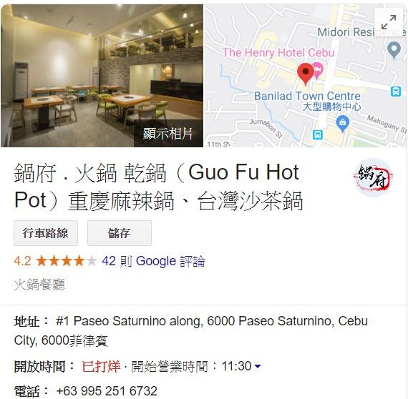
Task: Select the bus stop icon near Jumabon St
Action: pos(317,134)
